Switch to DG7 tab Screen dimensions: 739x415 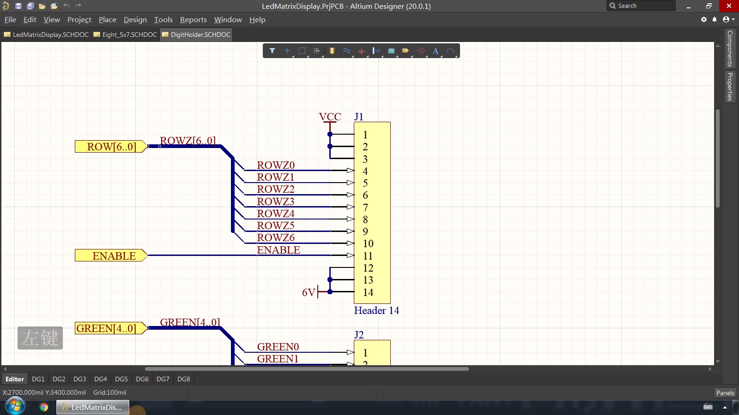[163, 379]
